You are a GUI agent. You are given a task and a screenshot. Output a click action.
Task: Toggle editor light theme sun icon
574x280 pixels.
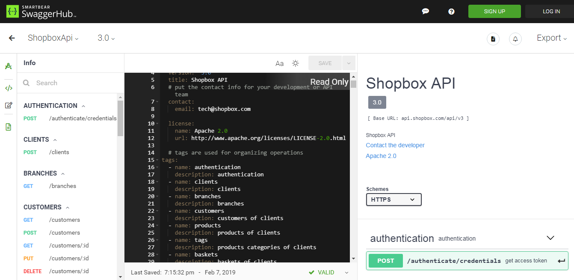tap(296, 63)
